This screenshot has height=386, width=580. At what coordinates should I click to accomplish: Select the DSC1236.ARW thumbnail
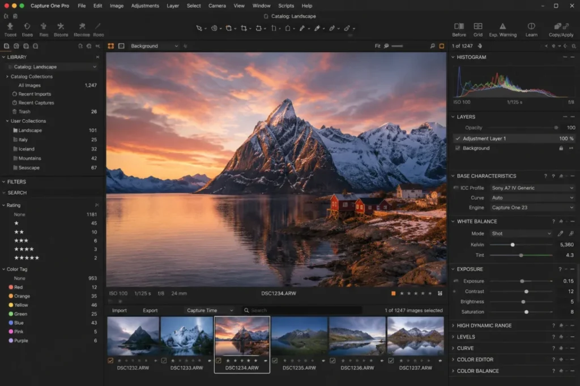pyautogui.click(x=357, y=336)
